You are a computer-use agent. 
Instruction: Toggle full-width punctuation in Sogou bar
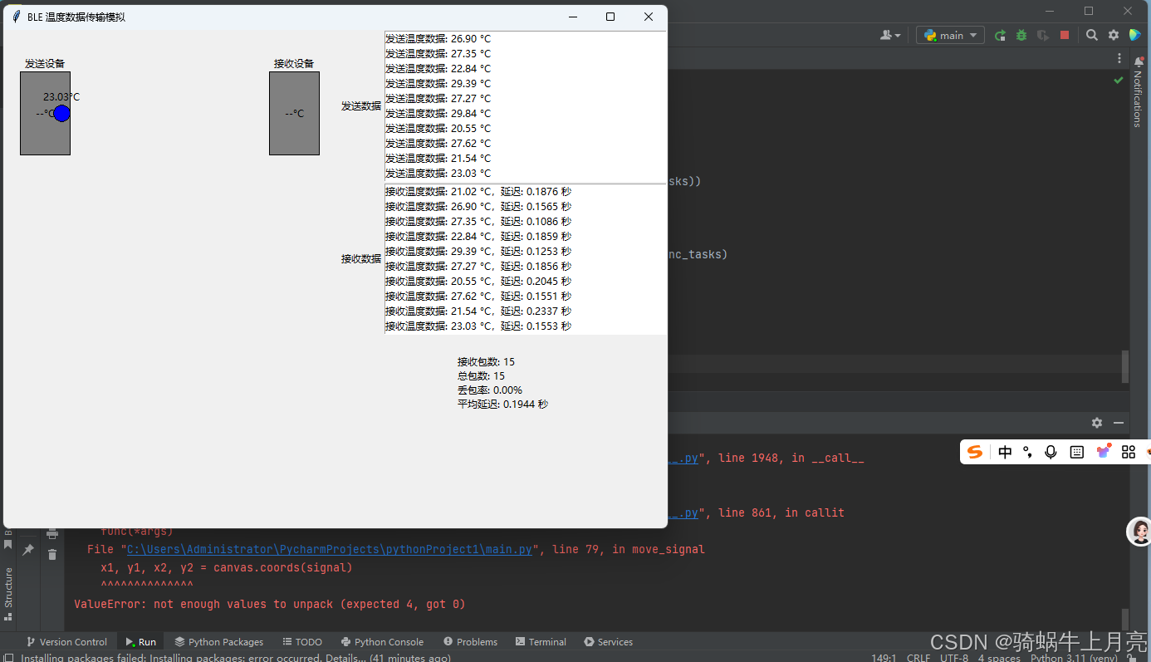[x=1028, y=451]
